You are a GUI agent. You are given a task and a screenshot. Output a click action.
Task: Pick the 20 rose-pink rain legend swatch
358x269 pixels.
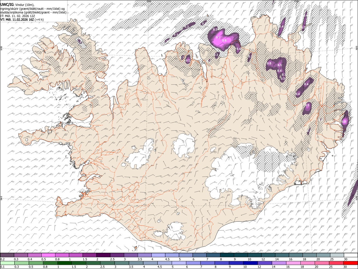(322, 263)
